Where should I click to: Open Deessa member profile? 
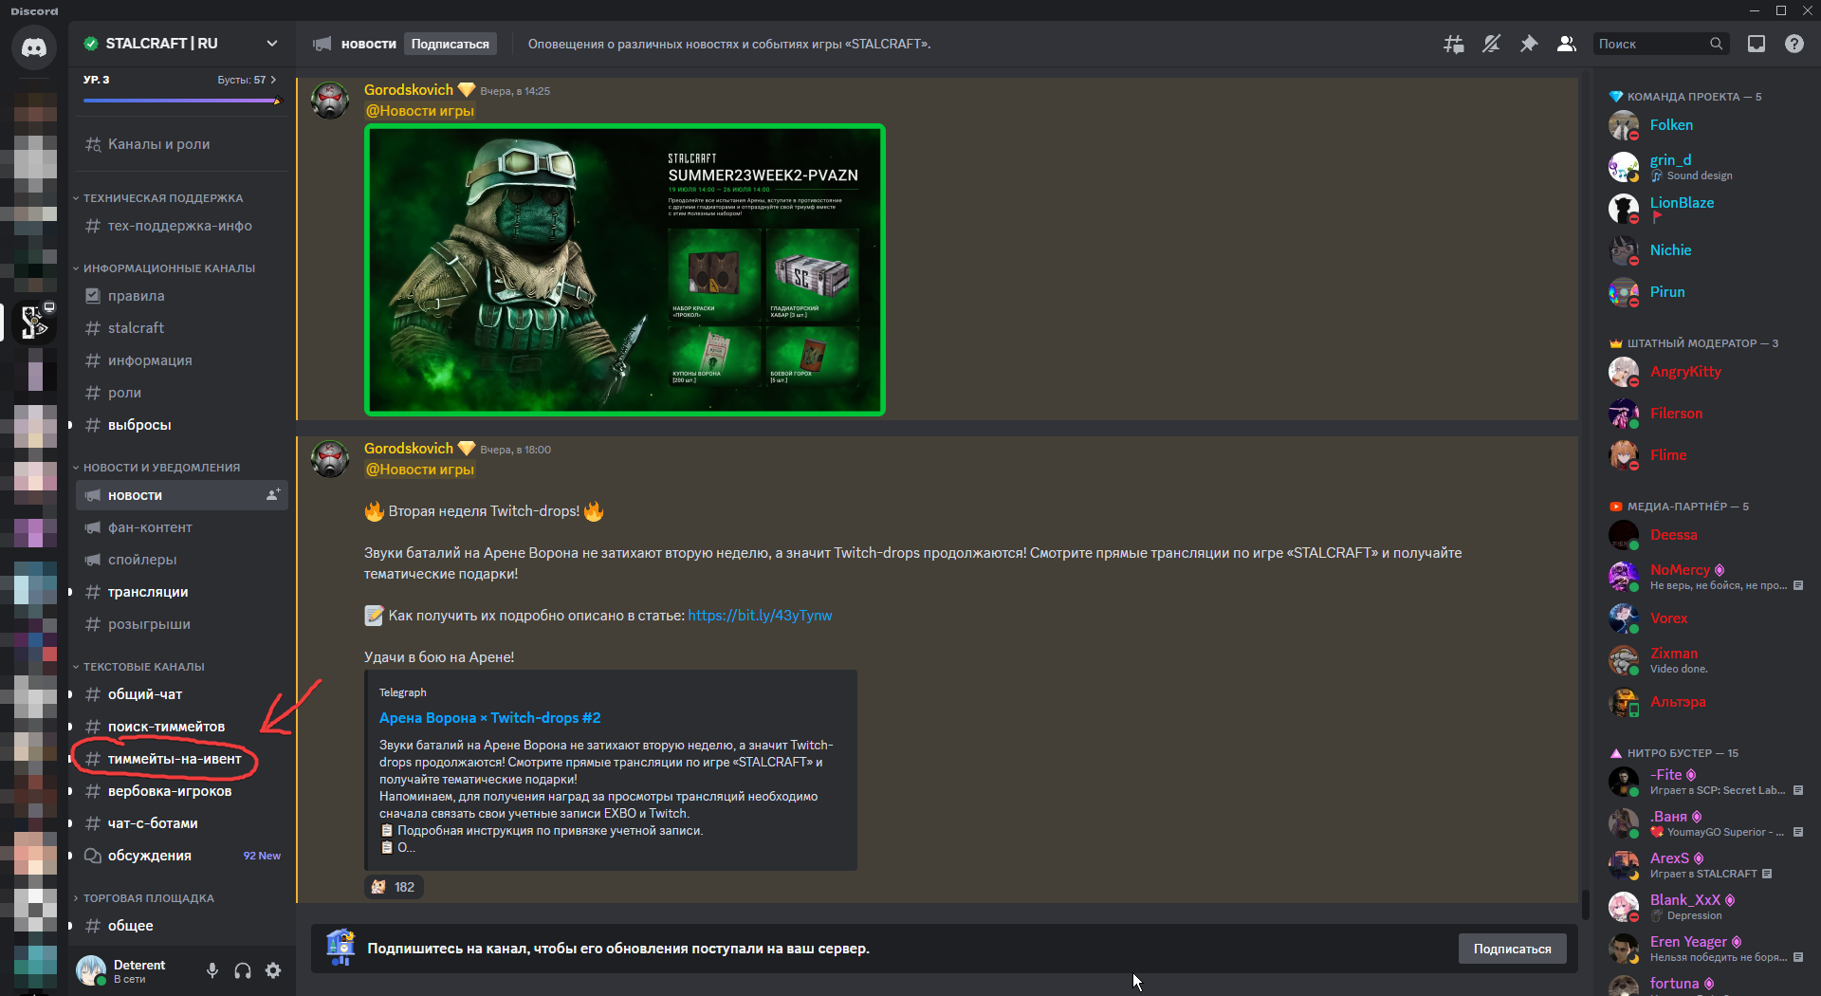tap(1698, 535)
